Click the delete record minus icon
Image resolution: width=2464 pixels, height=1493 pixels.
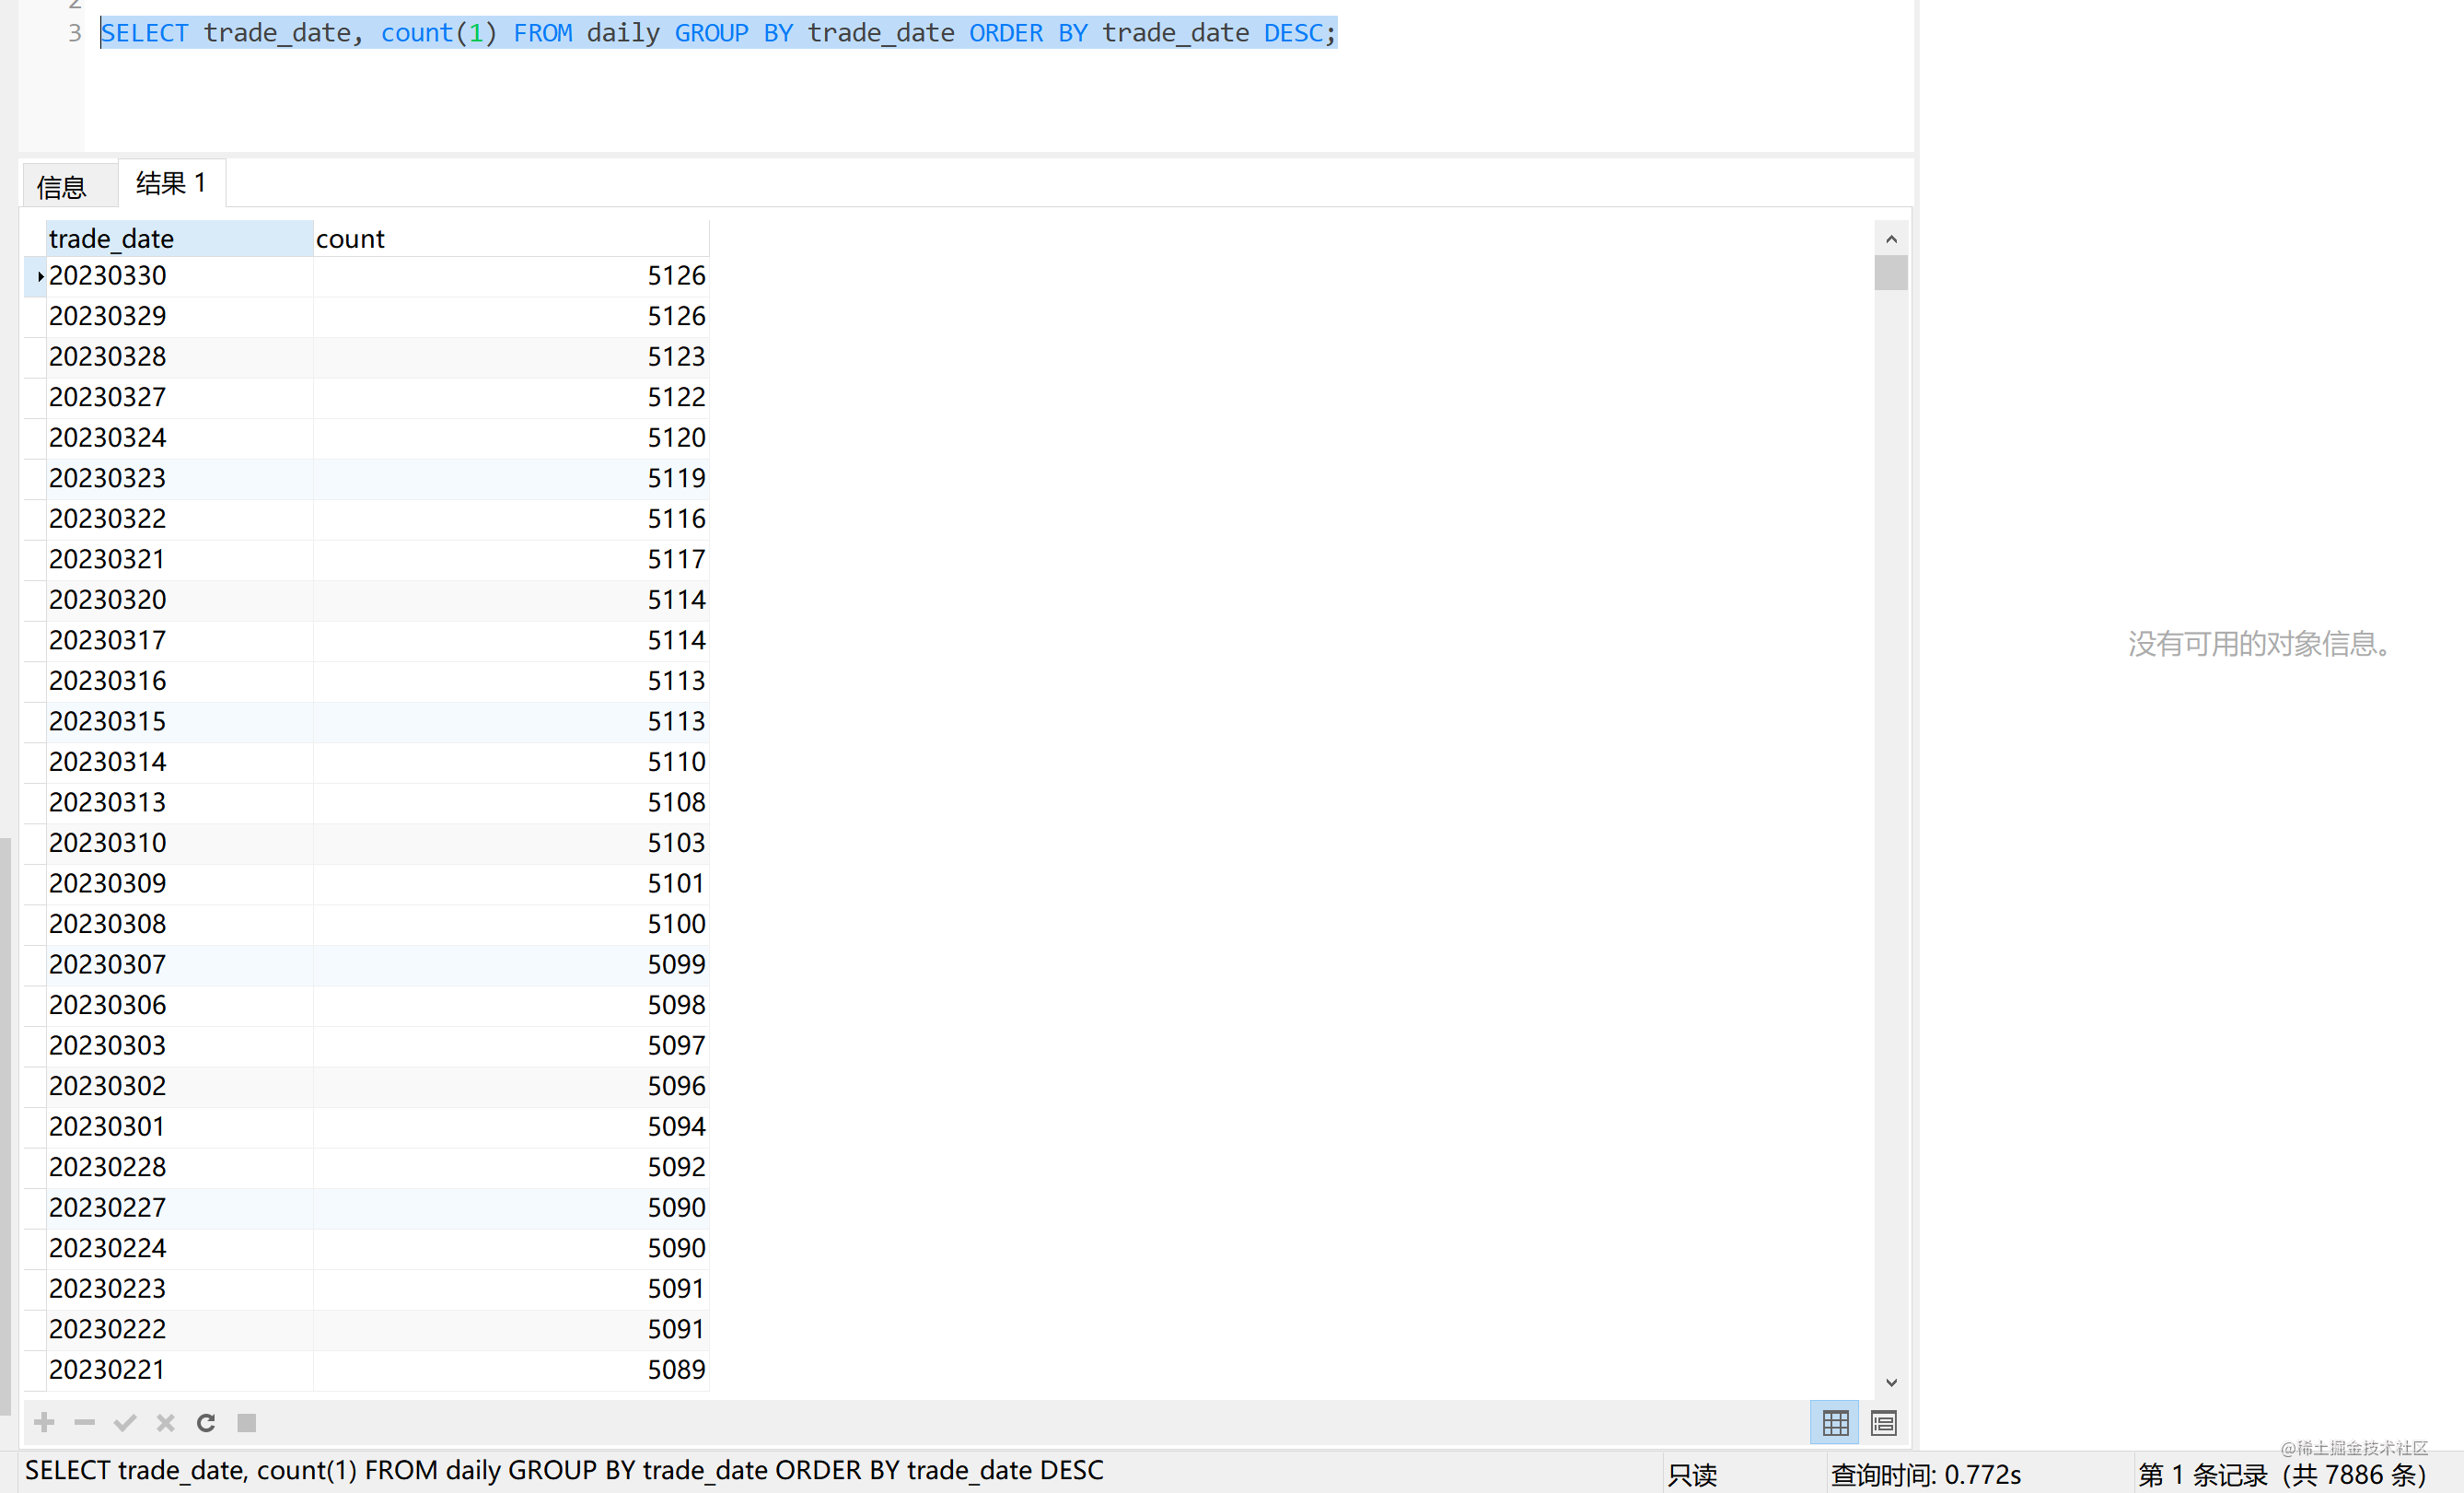tap(85, 1422)
